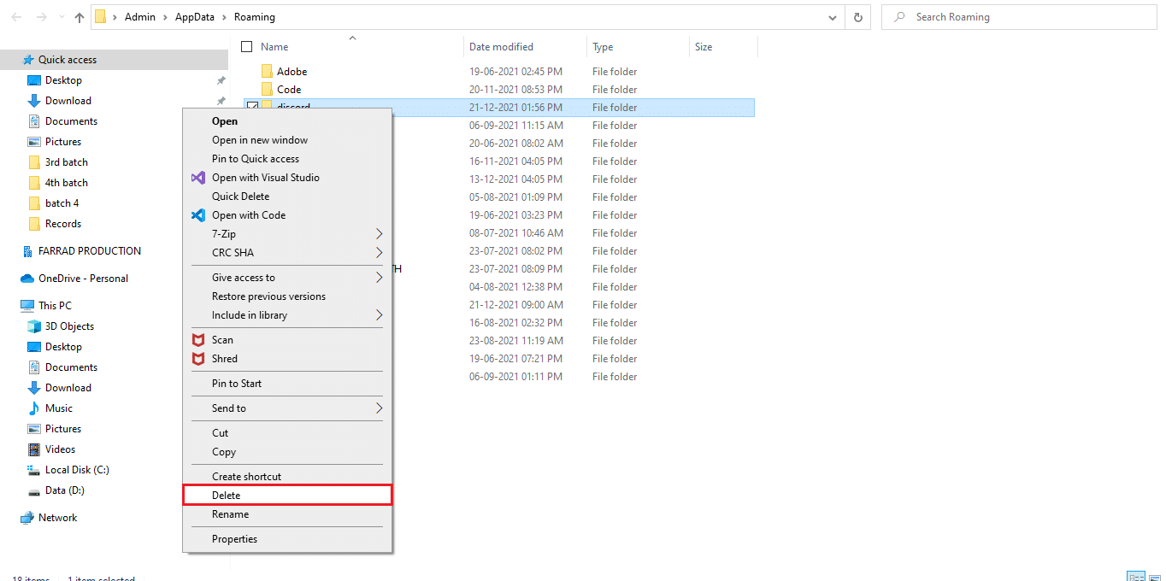Click the refresh button beside address bar

coord(857,17)
